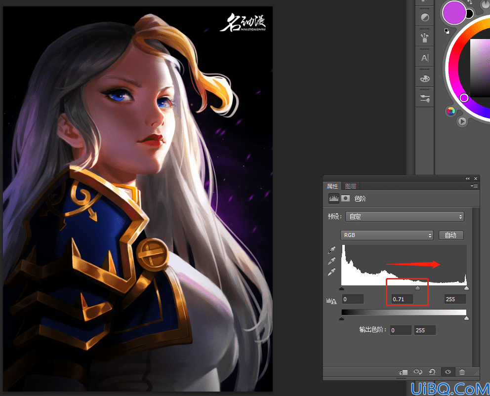Switch to the 属性 tab
Screen dimensions: 490x396
pos(332,186)
